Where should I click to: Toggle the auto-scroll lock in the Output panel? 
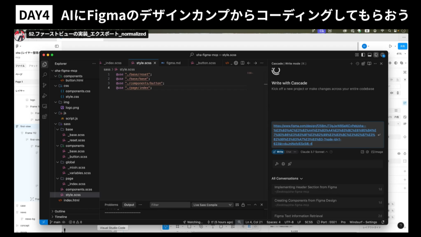pos(243,205)
